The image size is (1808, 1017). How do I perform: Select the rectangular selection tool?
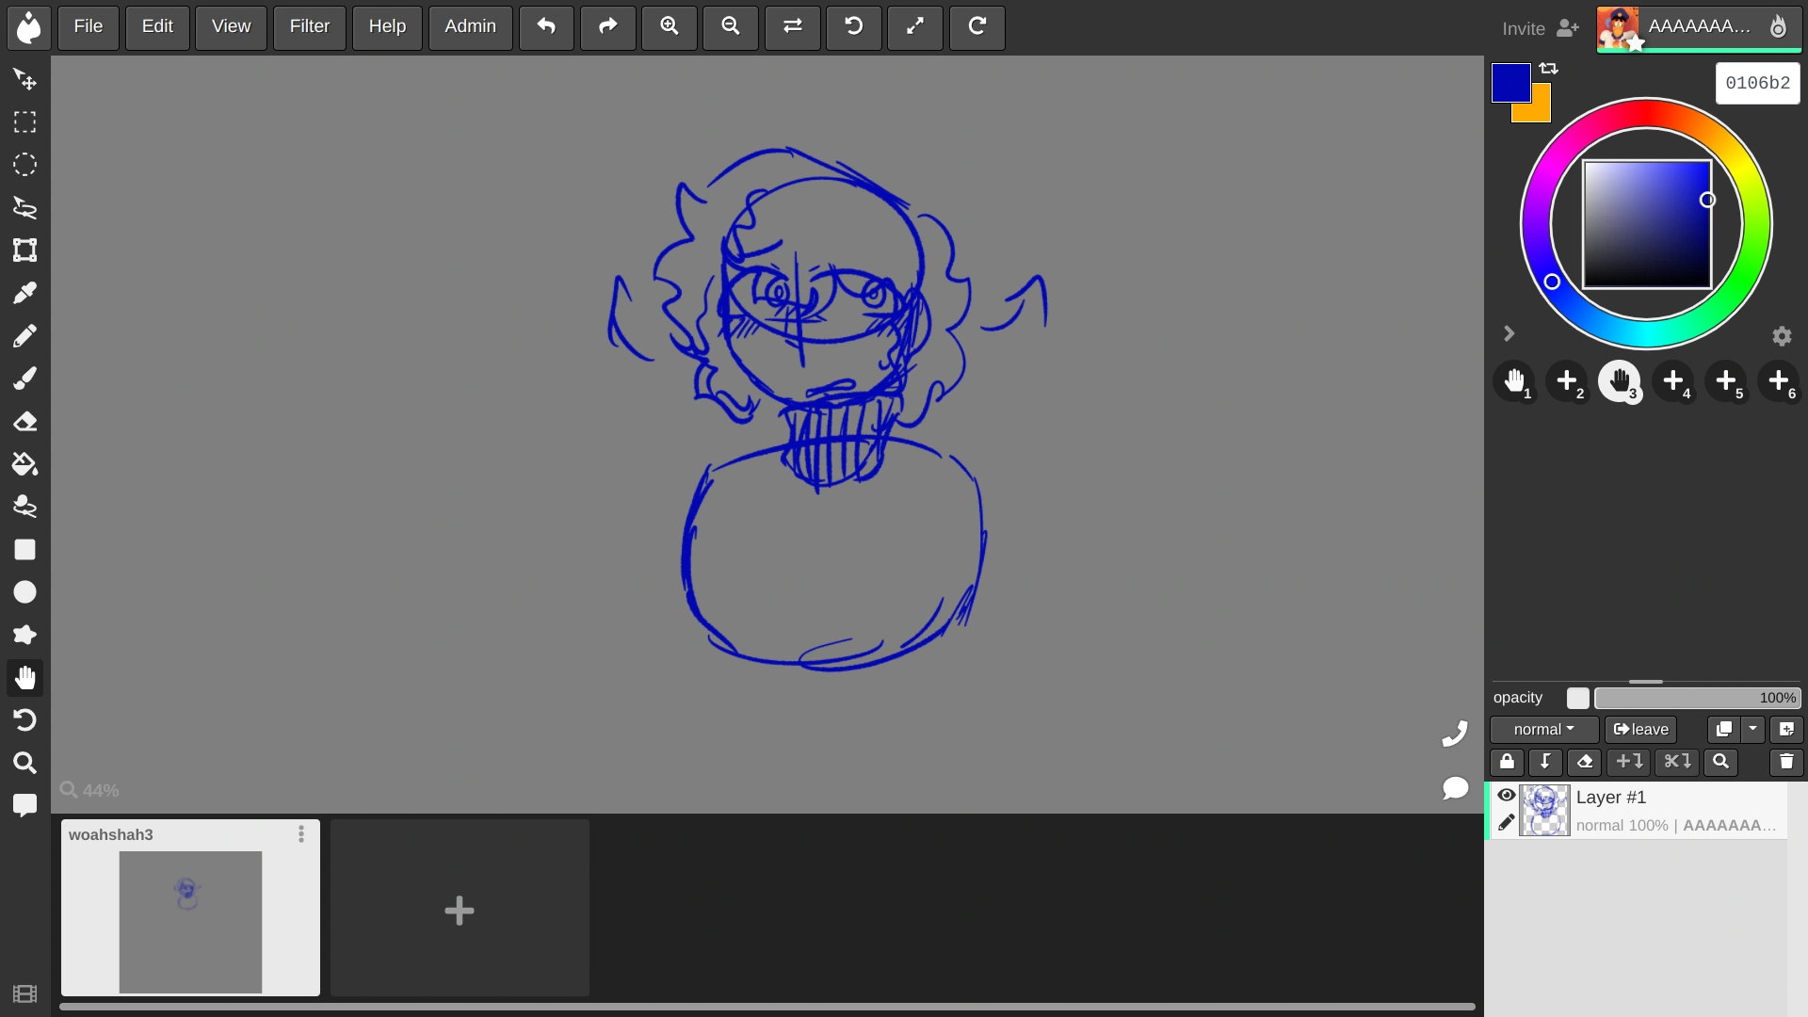click(24, 121)
